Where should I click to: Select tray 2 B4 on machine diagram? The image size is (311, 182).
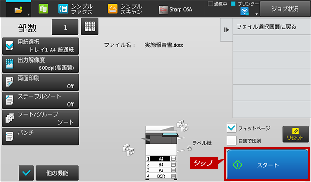161,164
